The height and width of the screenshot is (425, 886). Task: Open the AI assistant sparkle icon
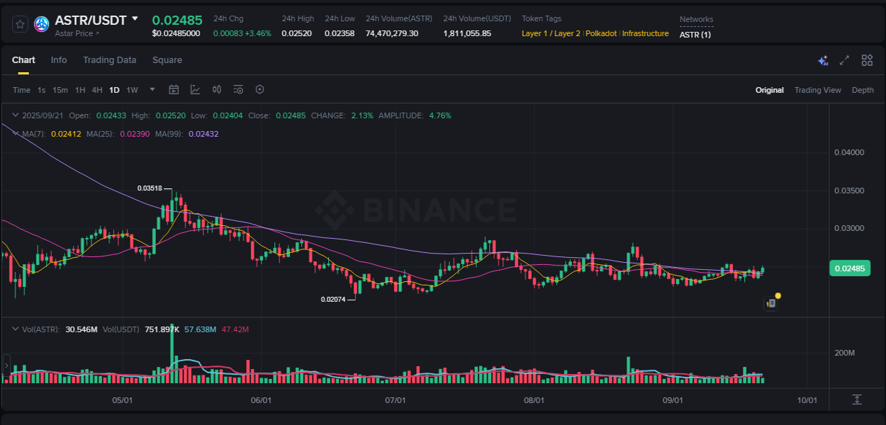[823, 61]
